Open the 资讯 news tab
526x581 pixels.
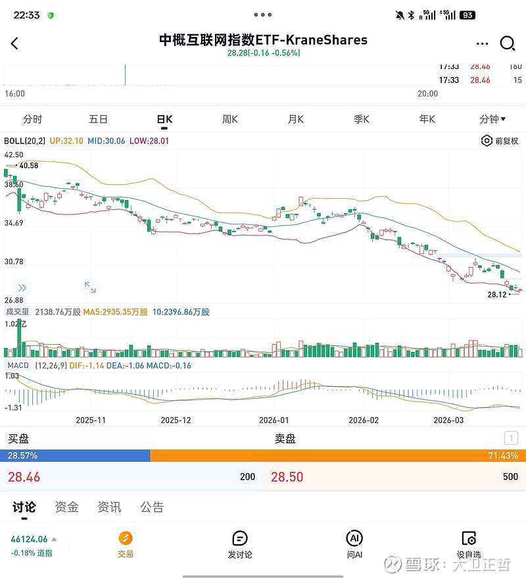109,507
